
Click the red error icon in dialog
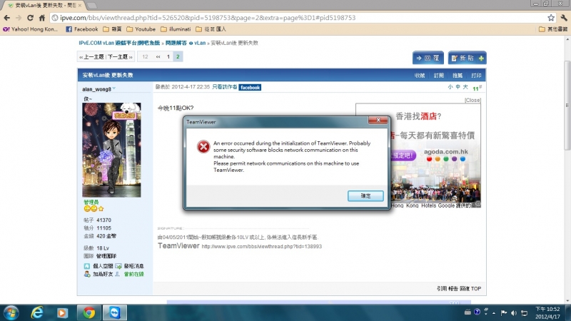coord(203,147)
